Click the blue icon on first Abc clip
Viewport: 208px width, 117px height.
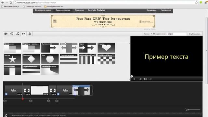coord(6,94)
